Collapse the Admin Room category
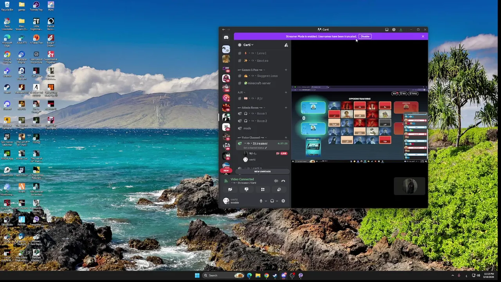This screenshot has width=501, height=282. coord(251,108)
